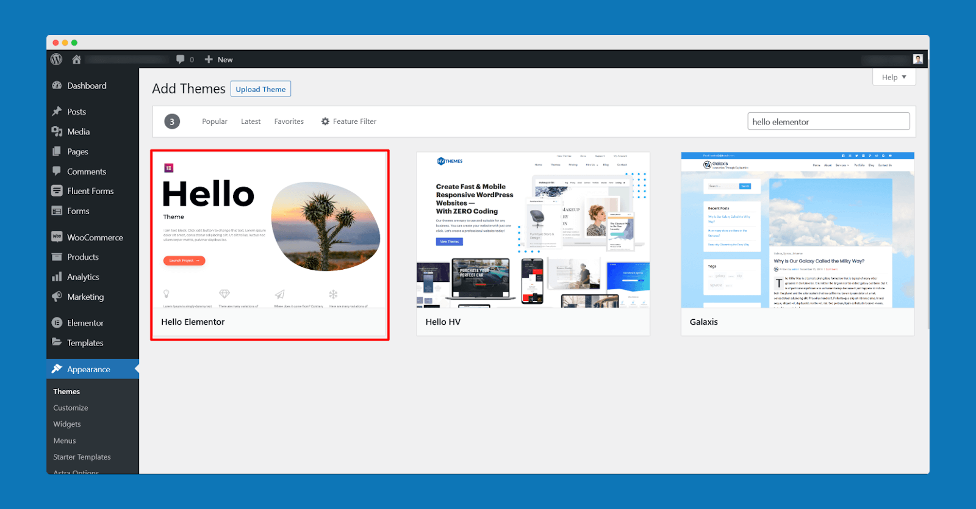The width and height of the screenshot is (976, 509).
Task: Click the Marketing megaphone icon
Action: [x=57, y=297]
